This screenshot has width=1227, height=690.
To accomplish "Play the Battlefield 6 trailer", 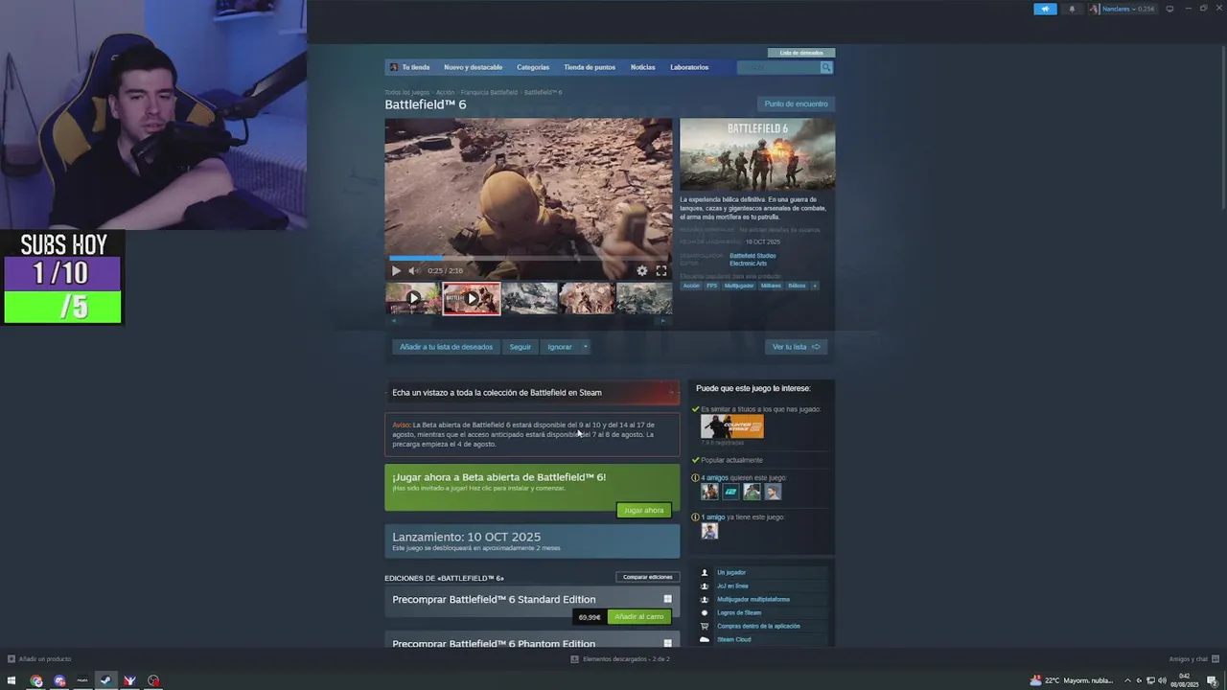I will pos(396,271).
